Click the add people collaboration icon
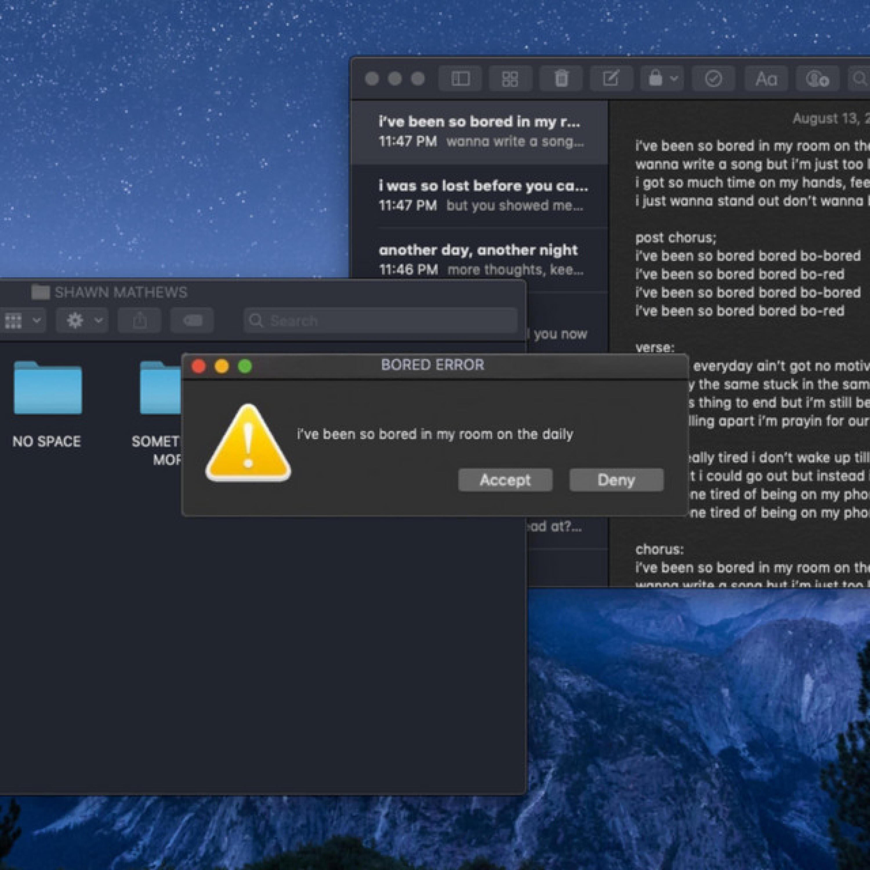 (x=817, y=79)
